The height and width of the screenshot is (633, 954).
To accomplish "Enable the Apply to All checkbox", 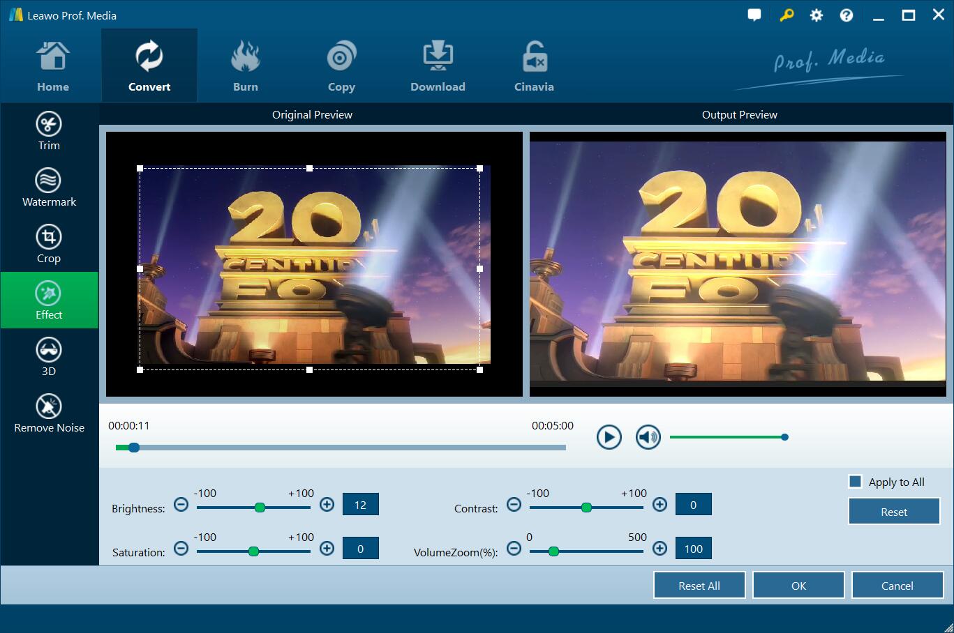I will click(x=855, y=482).
